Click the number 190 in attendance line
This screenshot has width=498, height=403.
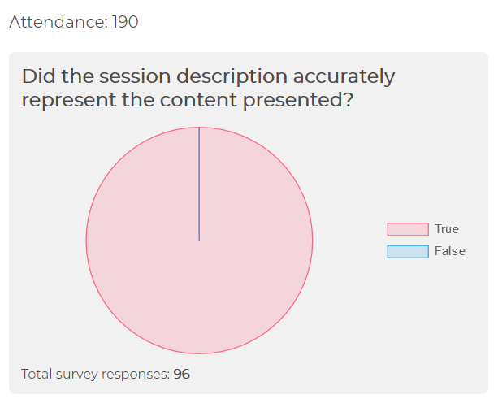pos(125,22)
